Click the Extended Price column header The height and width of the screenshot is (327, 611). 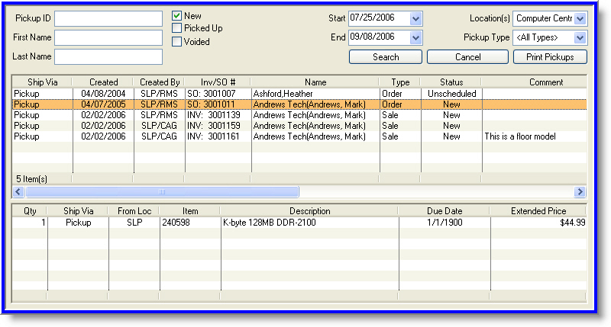click(538, 210)
